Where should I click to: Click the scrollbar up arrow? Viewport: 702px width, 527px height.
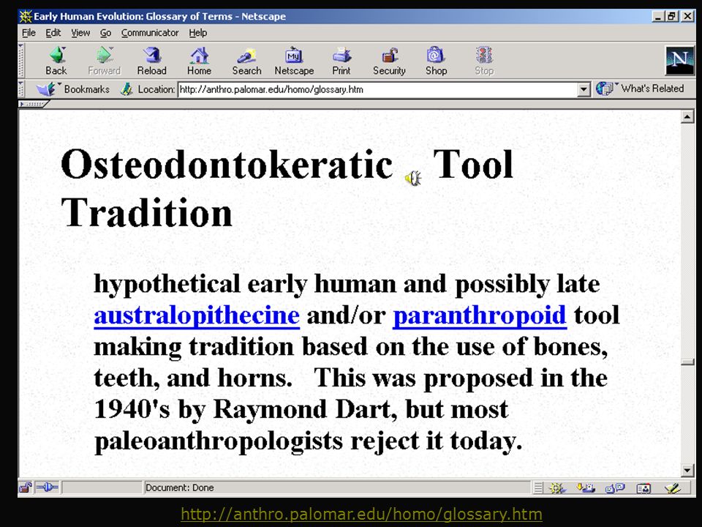click(x=687, y=117)
